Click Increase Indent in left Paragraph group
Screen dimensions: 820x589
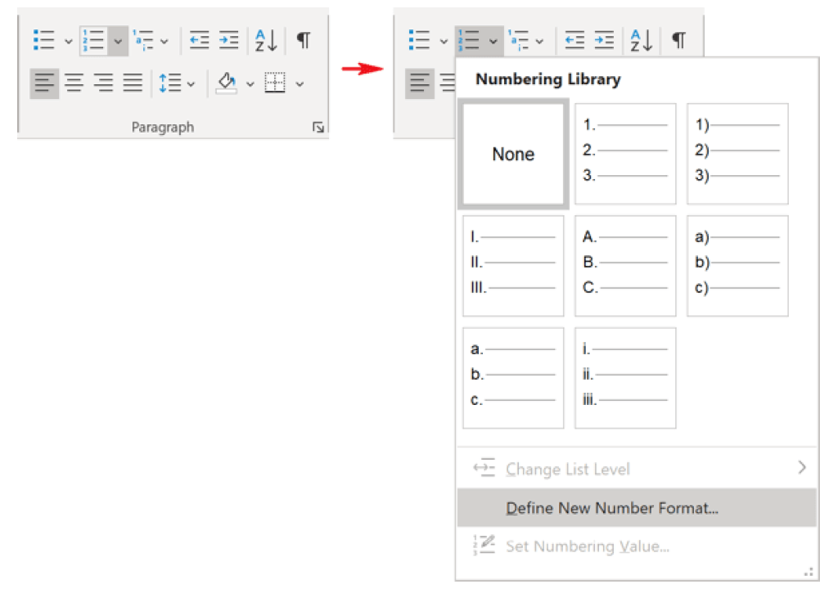(x=228, y=40)
